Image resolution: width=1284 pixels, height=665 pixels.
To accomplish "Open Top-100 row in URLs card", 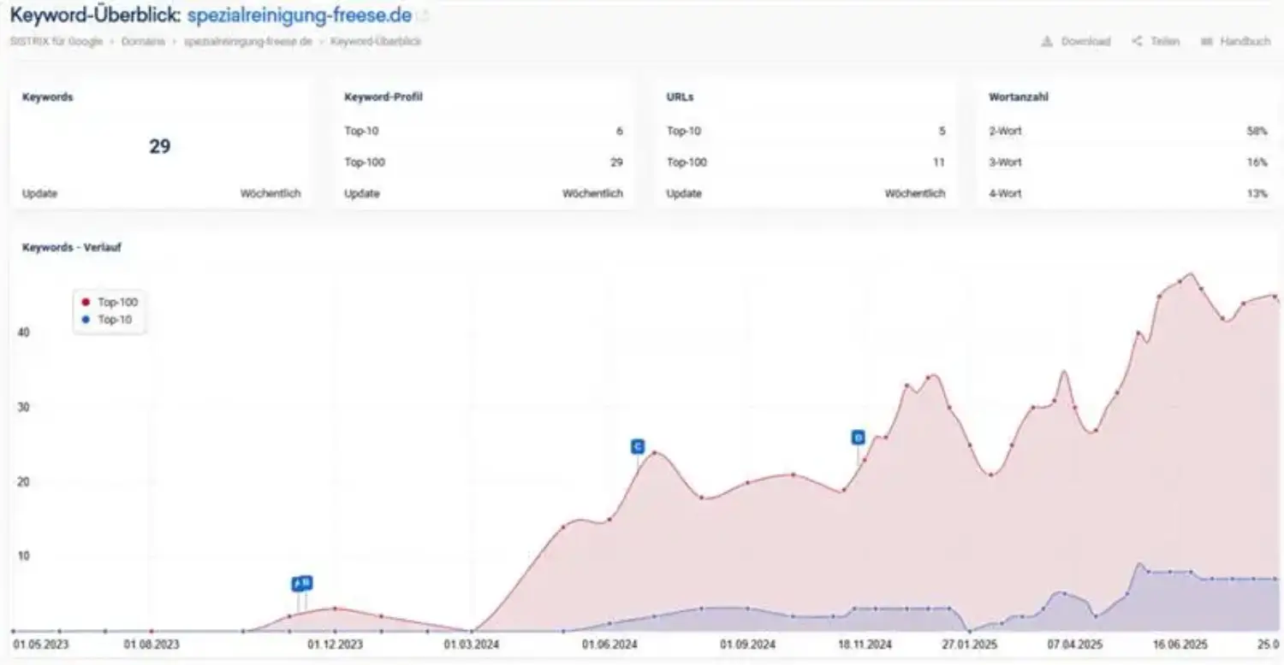I will click(805, 162).
